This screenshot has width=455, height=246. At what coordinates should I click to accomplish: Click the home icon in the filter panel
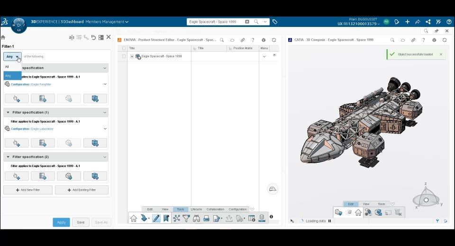3,37
